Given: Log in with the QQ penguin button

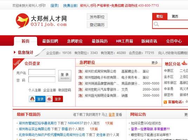Looking at the screenshot, I should point(37,99).
